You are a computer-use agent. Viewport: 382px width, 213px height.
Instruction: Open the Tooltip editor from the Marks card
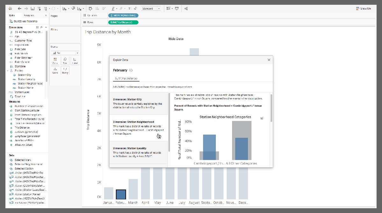(x=65, y=70)
